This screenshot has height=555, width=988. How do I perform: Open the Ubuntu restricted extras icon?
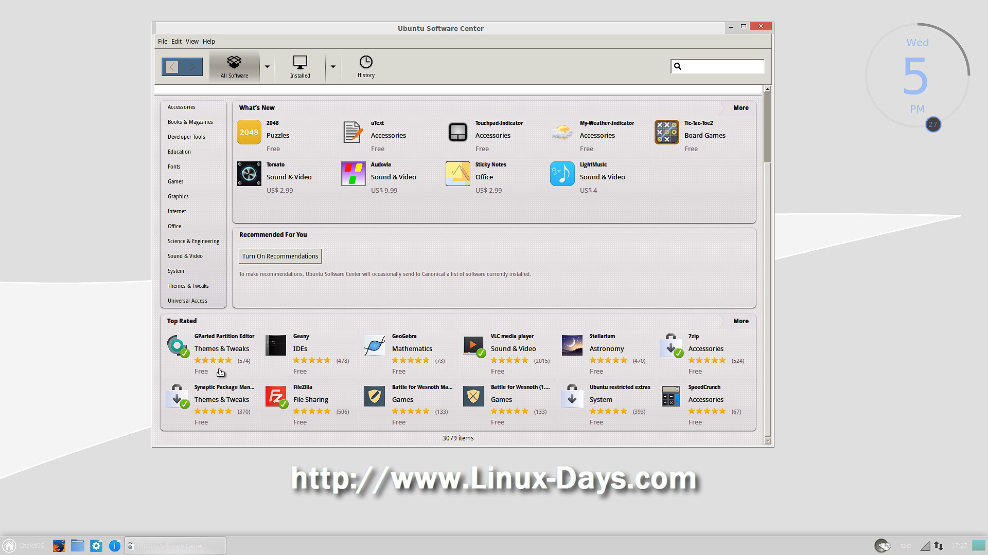[572, 396]
